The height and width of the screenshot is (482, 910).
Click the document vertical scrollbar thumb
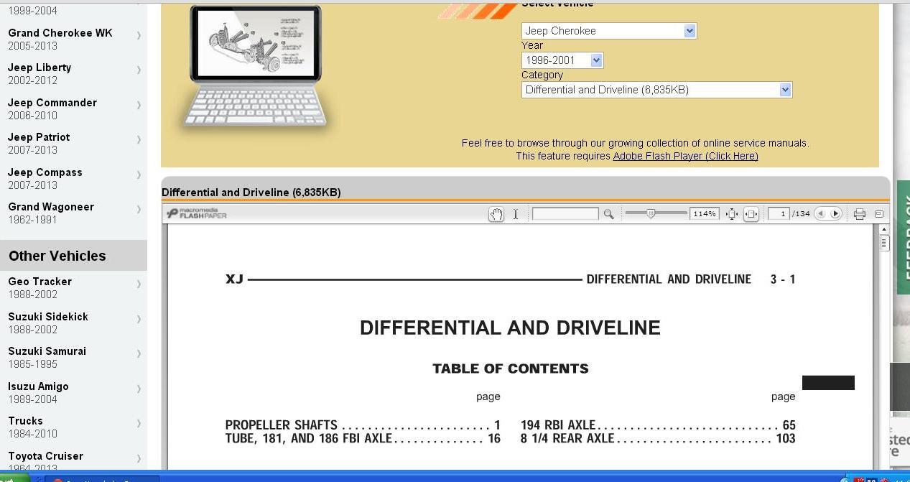(x=883, y=243)
